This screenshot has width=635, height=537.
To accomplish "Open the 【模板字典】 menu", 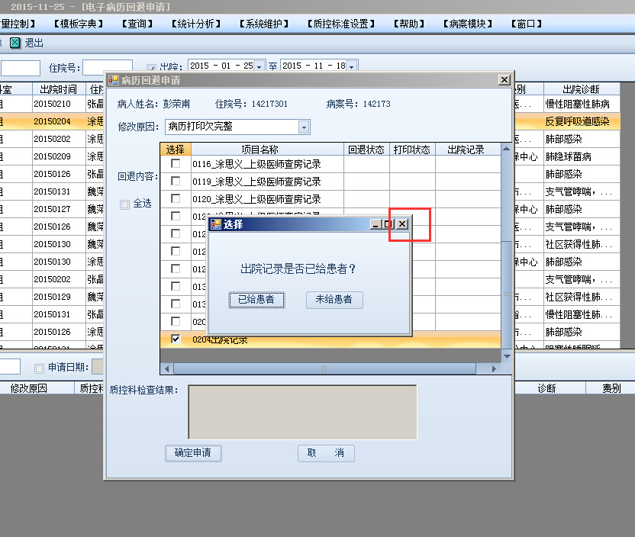I will pos(79,24).
